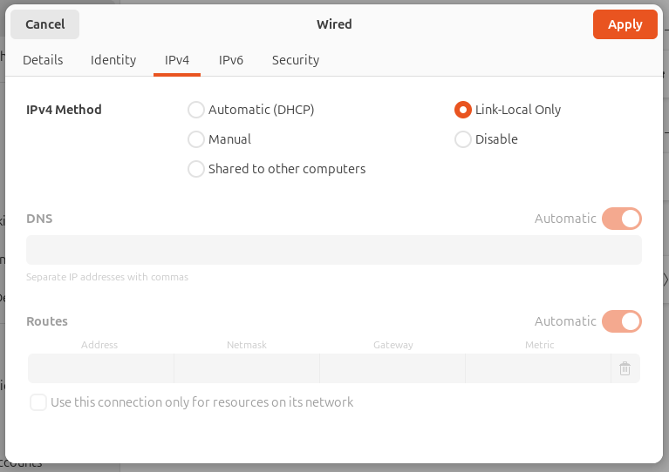This screenshot has height=472, width=669.
Task: Click the orange Apply button
Action: tap(625, 24)
